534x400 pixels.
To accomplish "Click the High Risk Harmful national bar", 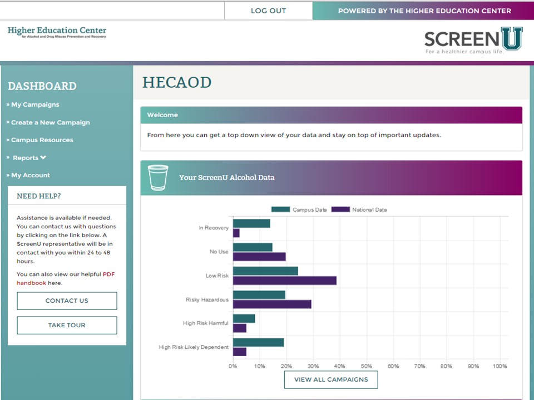I will pyautogui.click(x=240, y=328).
